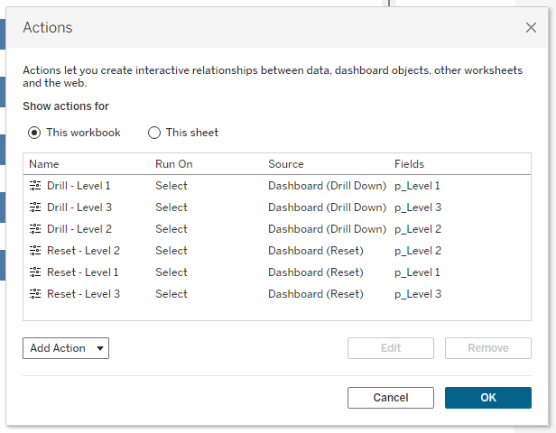Click the Fields column header
The height and width of the screenshot is (433, 556).
tap(409, 164)
